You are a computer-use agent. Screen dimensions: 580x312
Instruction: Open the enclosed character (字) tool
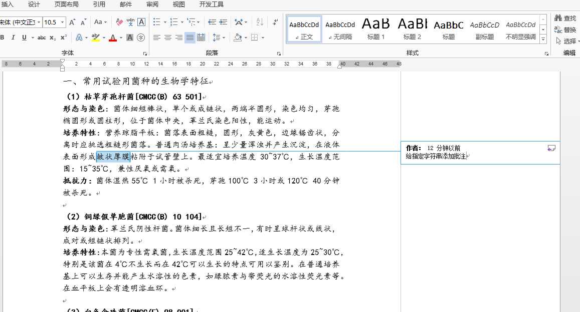(140, 37)
